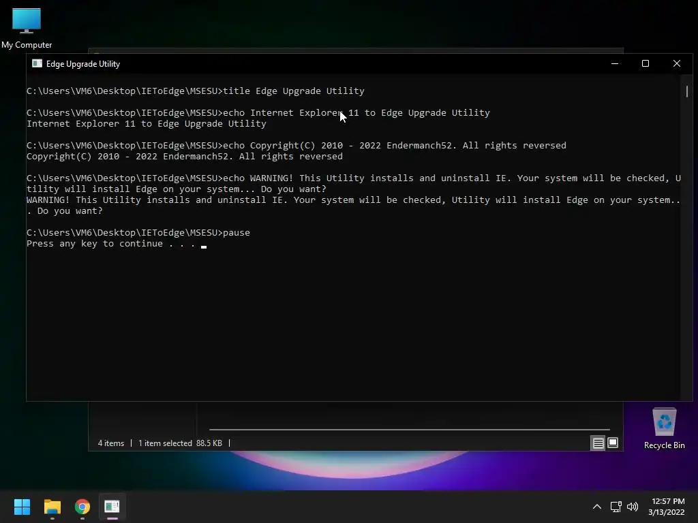Select the command prompt taskbar icon
Image resolution: width=698 pixels, height=523 pixels.
(x=112, y=507)
